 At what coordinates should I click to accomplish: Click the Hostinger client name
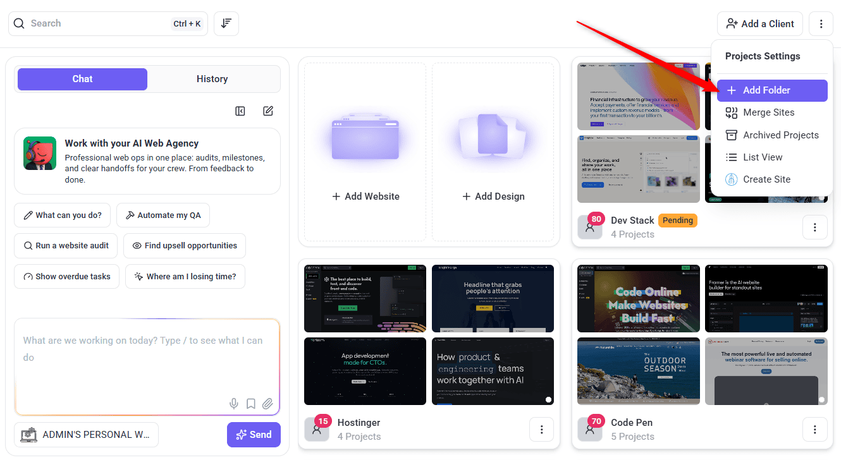[359, 423]
